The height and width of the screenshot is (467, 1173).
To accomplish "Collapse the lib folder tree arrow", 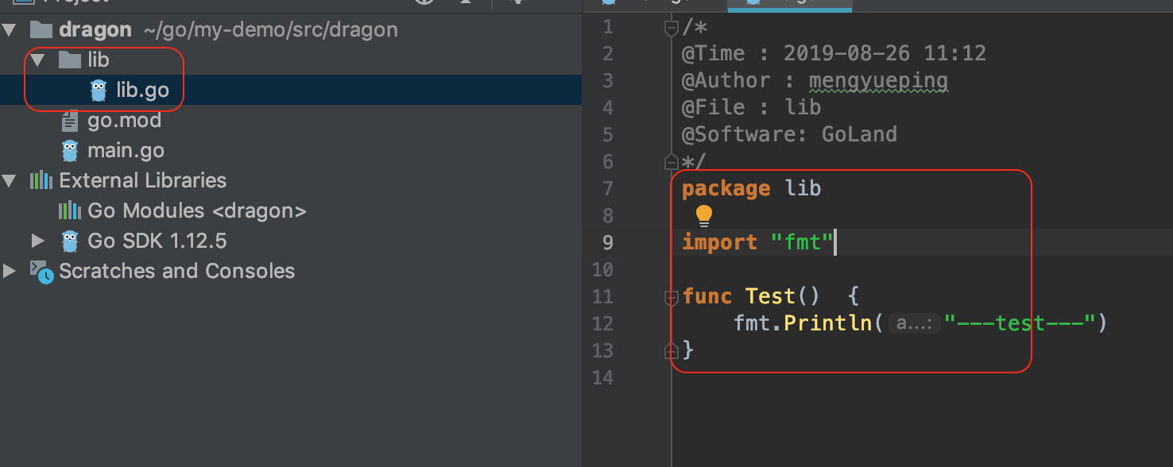I will point(37,60).
